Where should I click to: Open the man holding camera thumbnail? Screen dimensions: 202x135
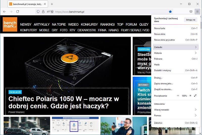[x=124, y=126]
